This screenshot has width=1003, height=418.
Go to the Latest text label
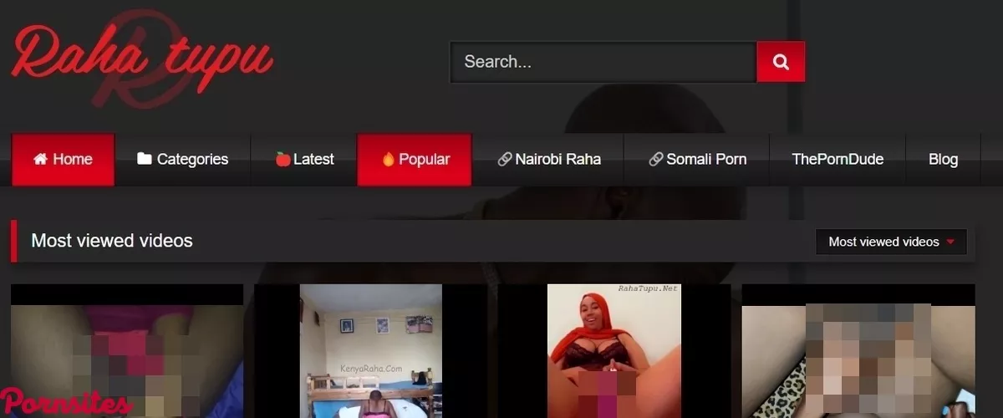coord(313,159)
